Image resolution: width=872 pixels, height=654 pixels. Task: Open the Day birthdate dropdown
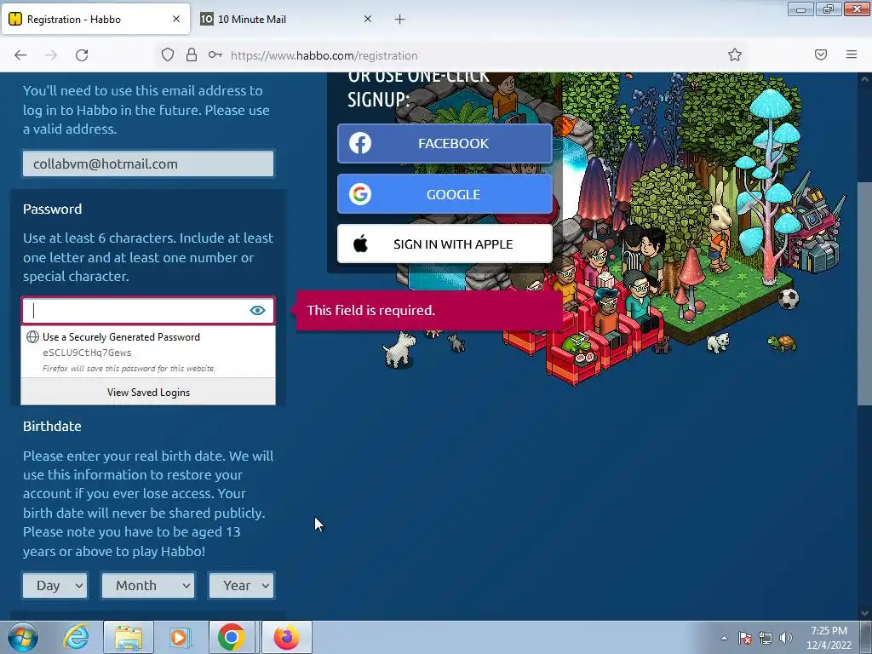point(55,586)
